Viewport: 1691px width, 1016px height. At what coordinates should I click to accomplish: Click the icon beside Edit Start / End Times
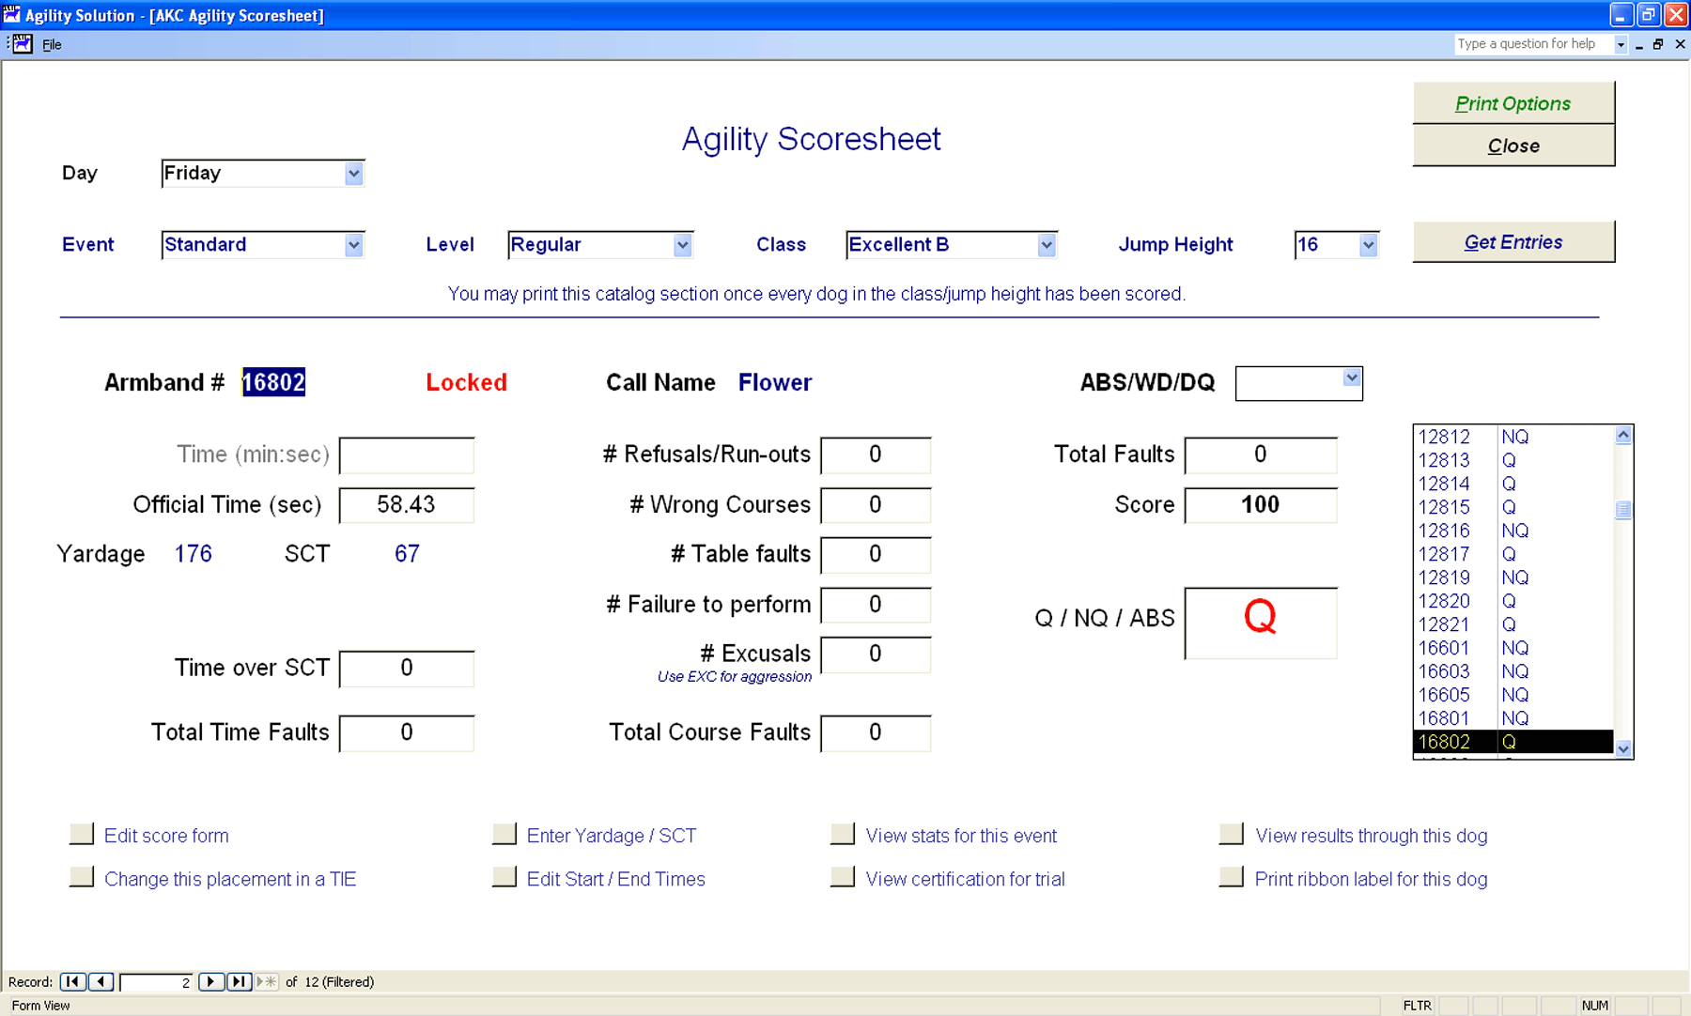[504, 875]
